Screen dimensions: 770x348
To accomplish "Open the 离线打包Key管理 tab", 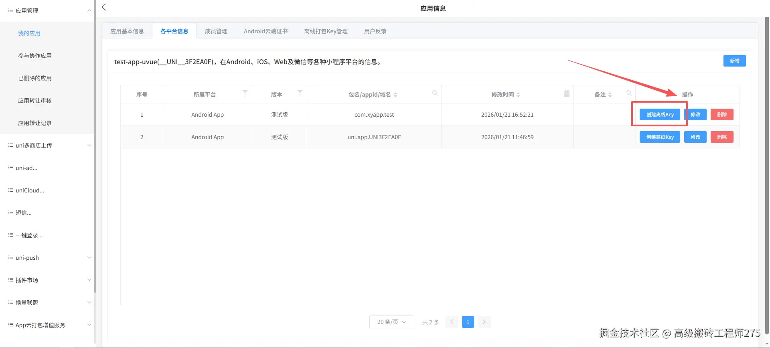I will coord(326,31).
